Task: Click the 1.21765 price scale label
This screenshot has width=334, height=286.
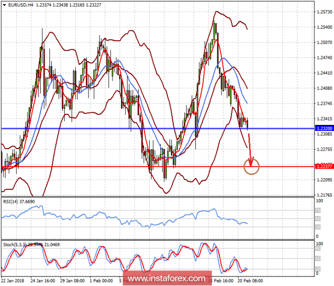Action: (x=324, y=195)
